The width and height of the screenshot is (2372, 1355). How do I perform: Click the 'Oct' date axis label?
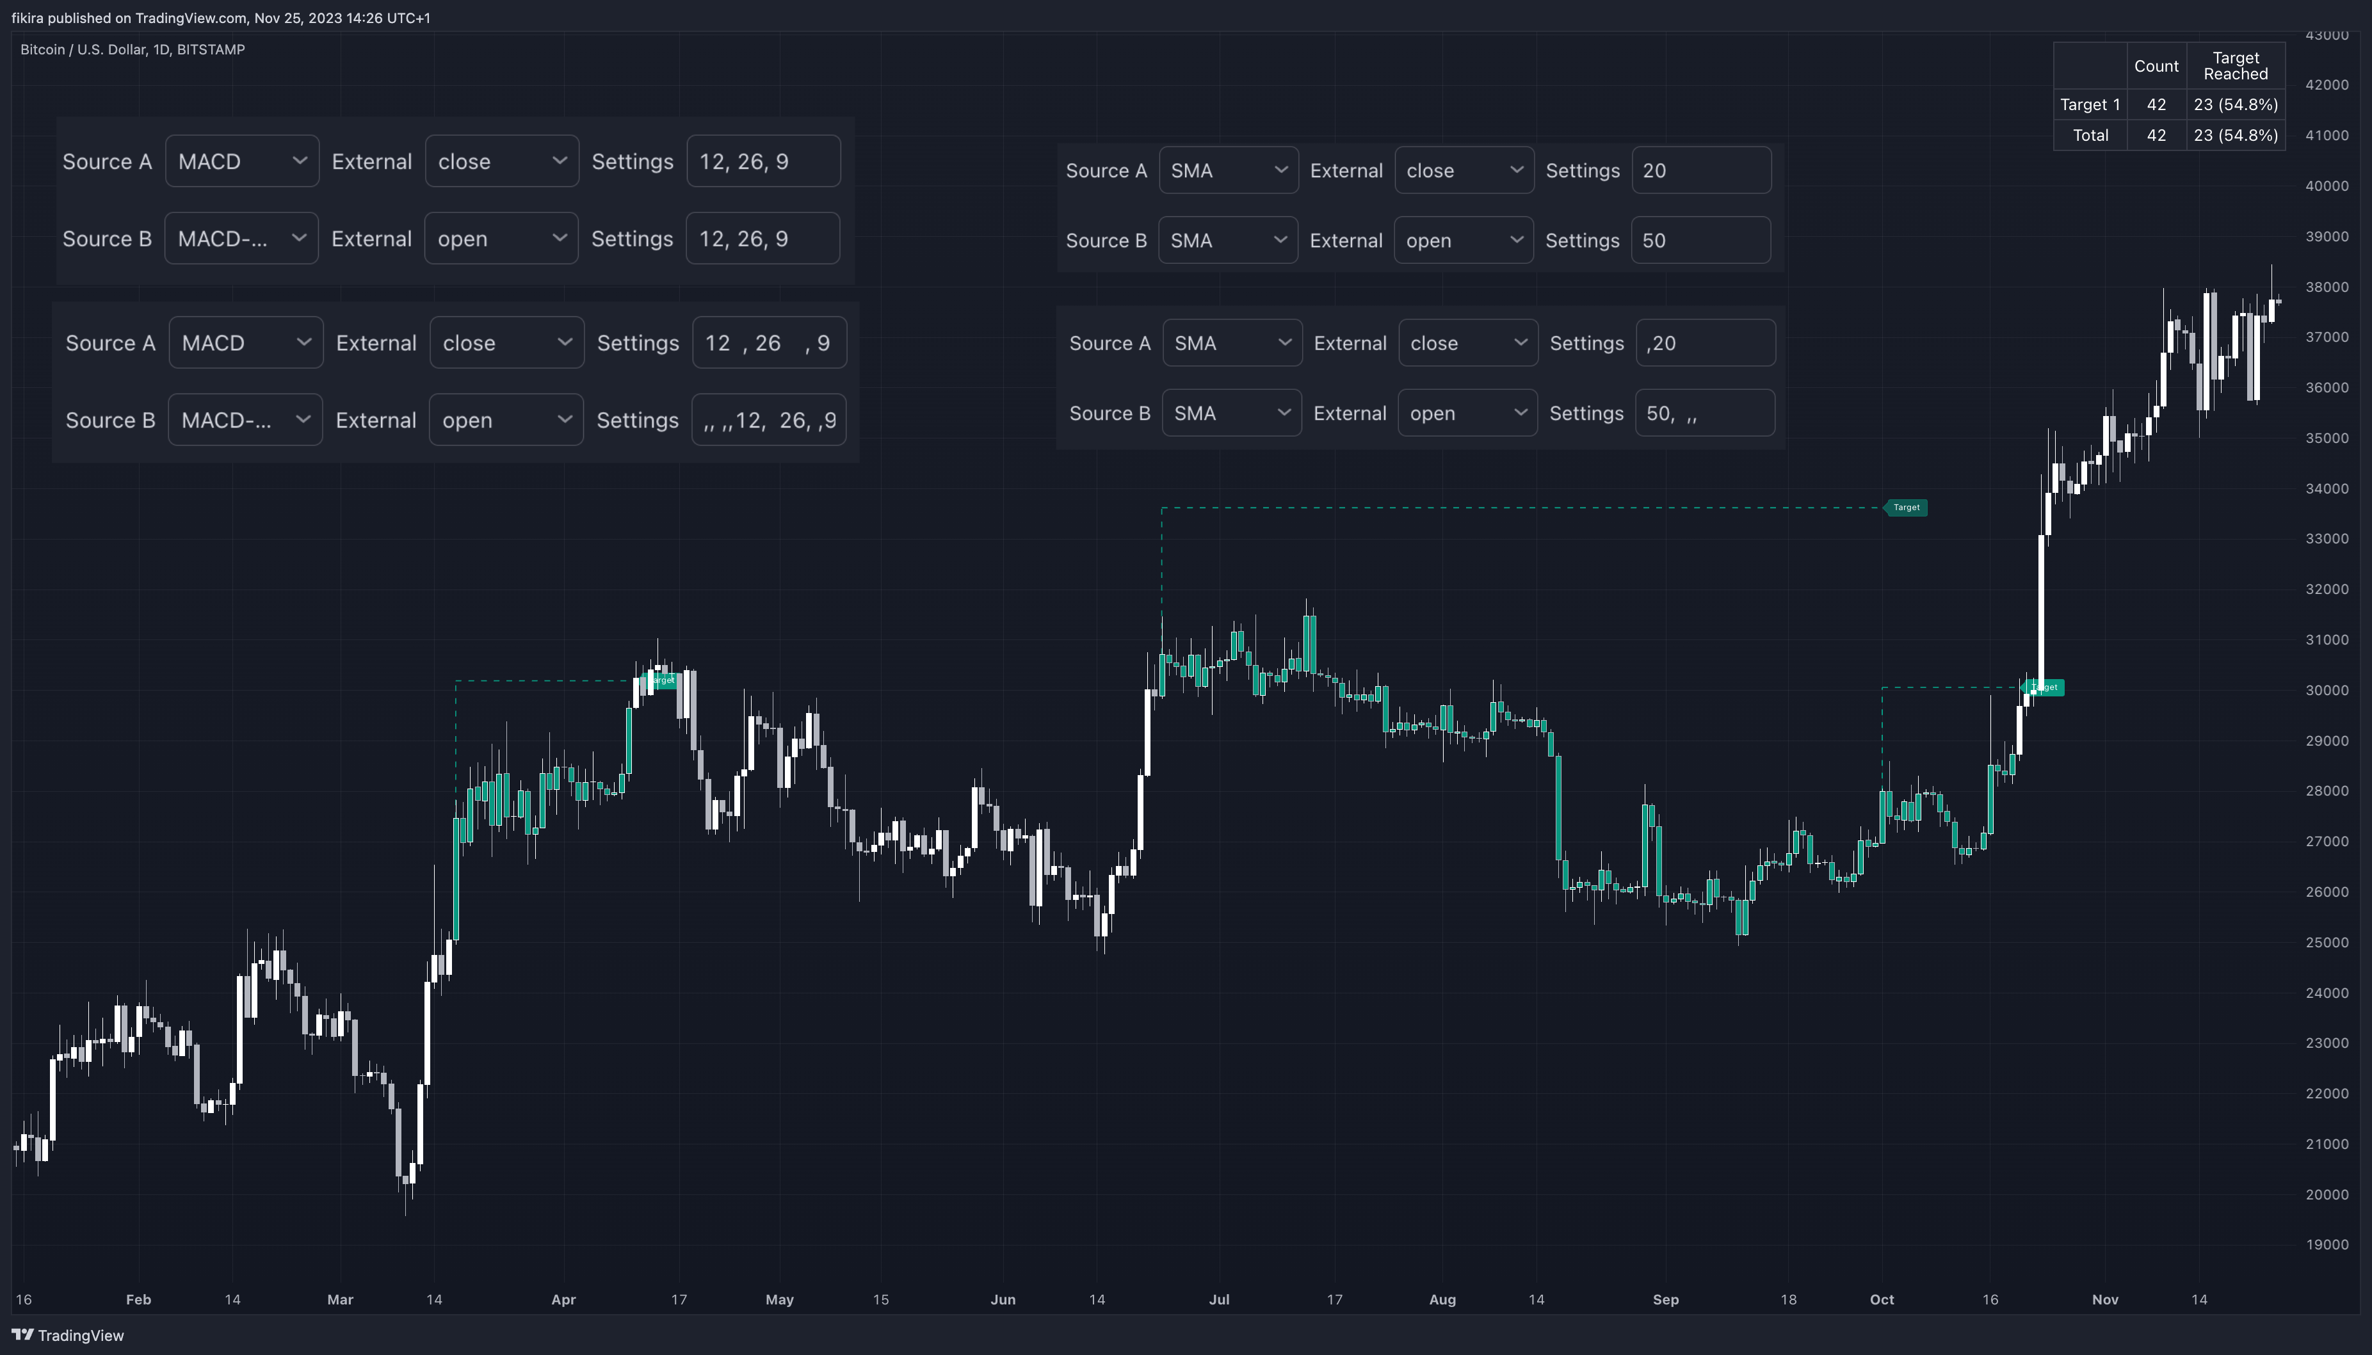point(1882,1299)
